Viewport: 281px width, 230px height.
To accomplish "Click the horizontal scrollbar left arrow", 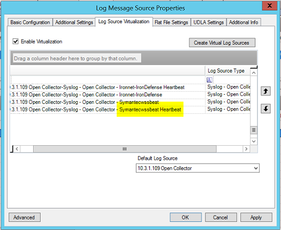I will click(17, 149).
